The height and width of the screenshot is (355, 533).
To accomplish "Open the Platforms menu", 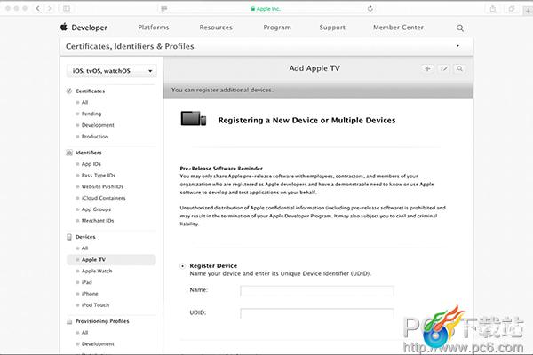I will coord(154,28).
